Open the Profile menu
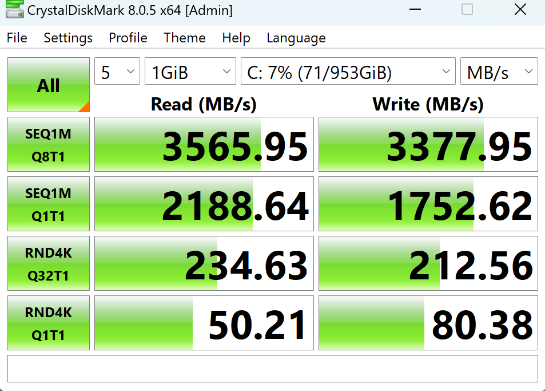Image resolution: width=545 pixels, height=391 pixels. click(x=128, y=38)
